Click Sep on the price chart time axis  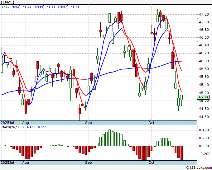click(89, 123)
